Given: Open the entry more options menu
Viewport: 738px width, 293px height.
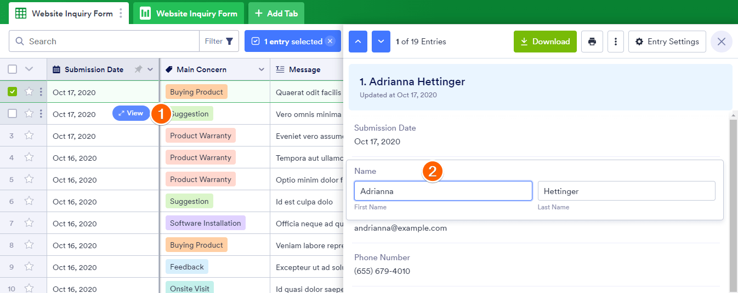Looking at the screenshot, I should point(616,42).
